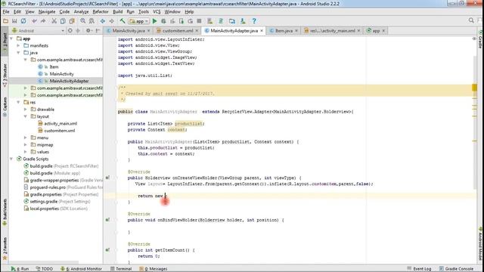Viewport: 484px width, 272px height.
Task: Click the Debug app bug icon
Action: pyautogui.click(x=163, y=21)
